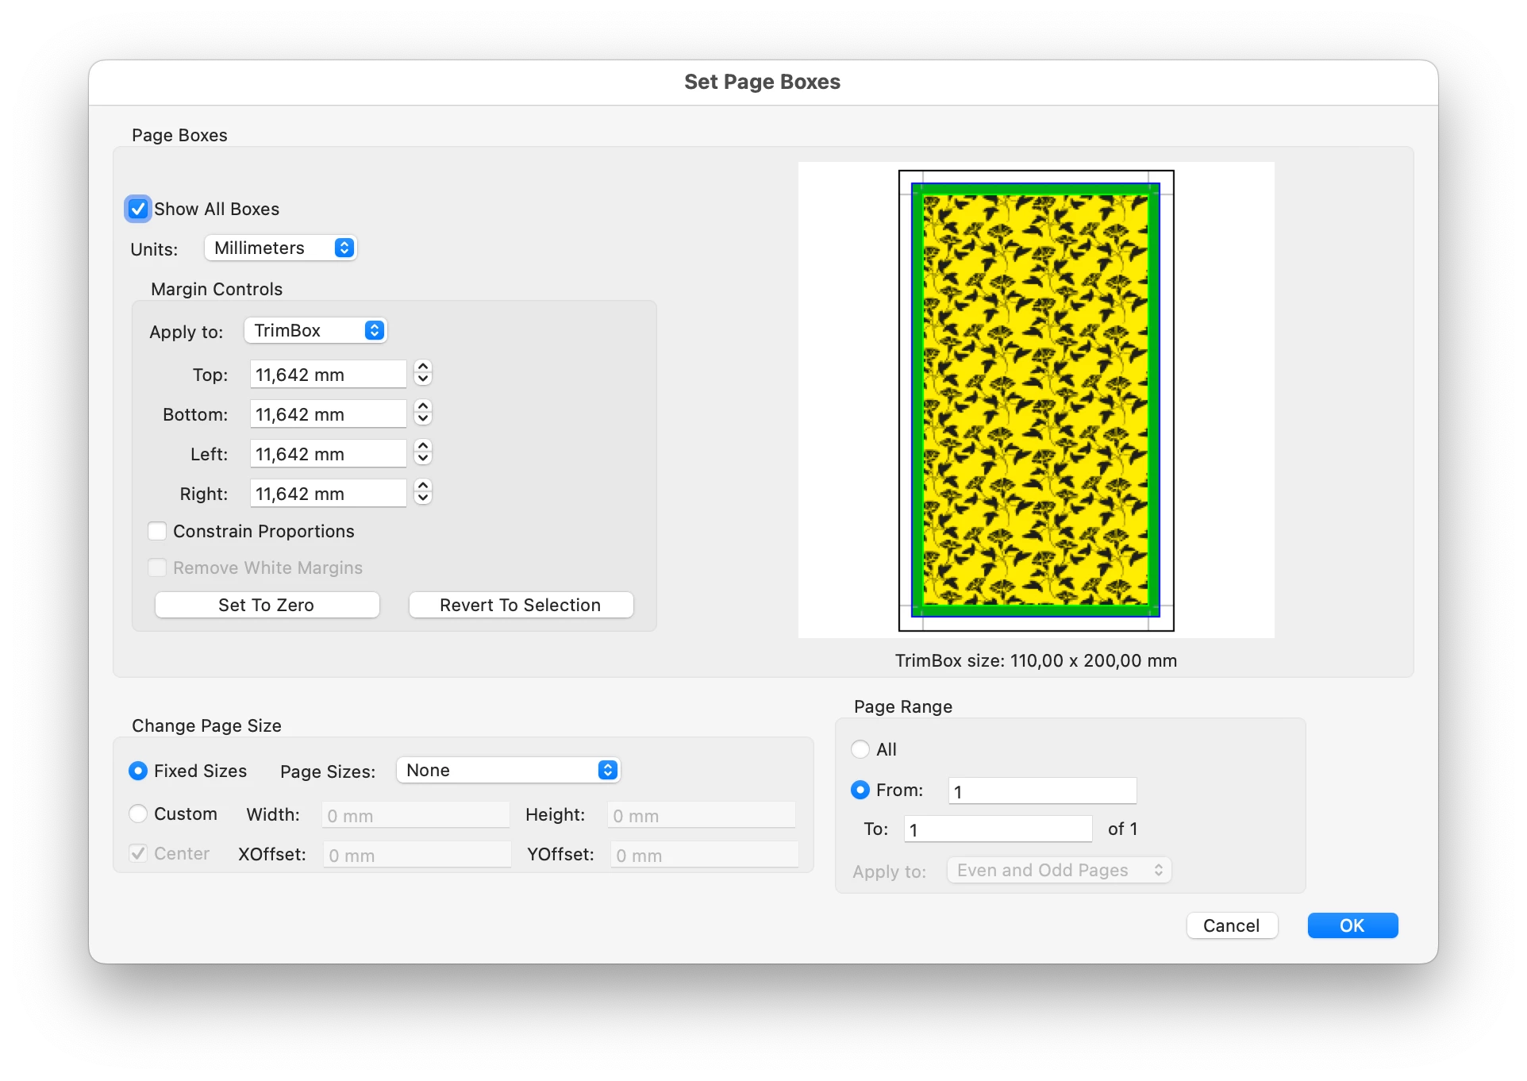Viewport: 1527px width, 1081px height.
Task: Uncheck the Show All Boxes checkbox
Action: pyautogui.click(x=138, y=209)
